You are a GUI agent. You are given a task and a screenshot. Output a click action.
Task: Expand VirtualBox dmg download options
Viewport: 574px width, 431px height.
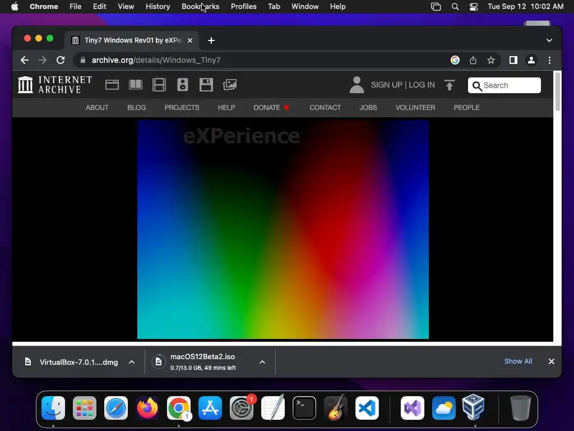pyautogui.click(x=132, y=362)
